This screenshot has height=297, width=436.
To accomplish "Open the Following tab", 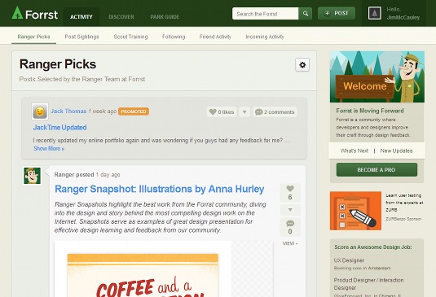I will pos(174,37).
